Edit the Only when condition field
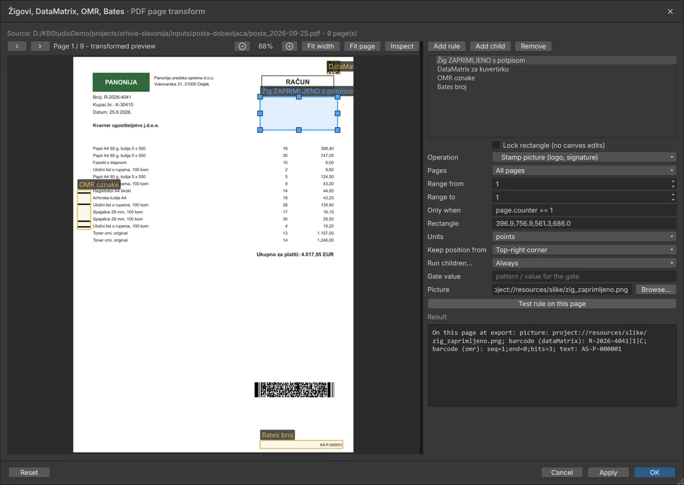 tap(584, 210)
